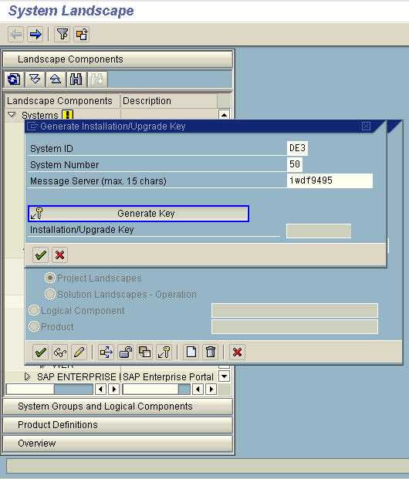409x479 pixels.
Task: Click the greyed Find Next binoculars icon
Action: tap(97, 79)
